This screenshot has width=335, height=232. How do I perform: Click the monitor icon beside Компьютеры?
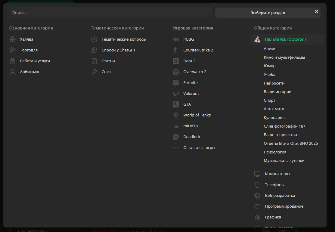pos(257,174)
